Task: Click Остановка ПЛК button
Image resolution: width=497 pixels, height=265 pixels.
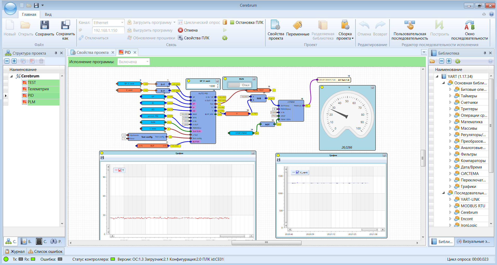Action: click(x=247, y=23)
